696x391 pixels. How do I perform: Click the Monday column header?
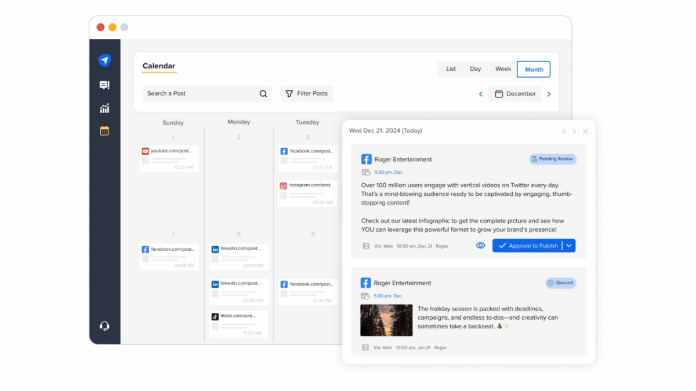pyautogui.click(x=239, y=122)
